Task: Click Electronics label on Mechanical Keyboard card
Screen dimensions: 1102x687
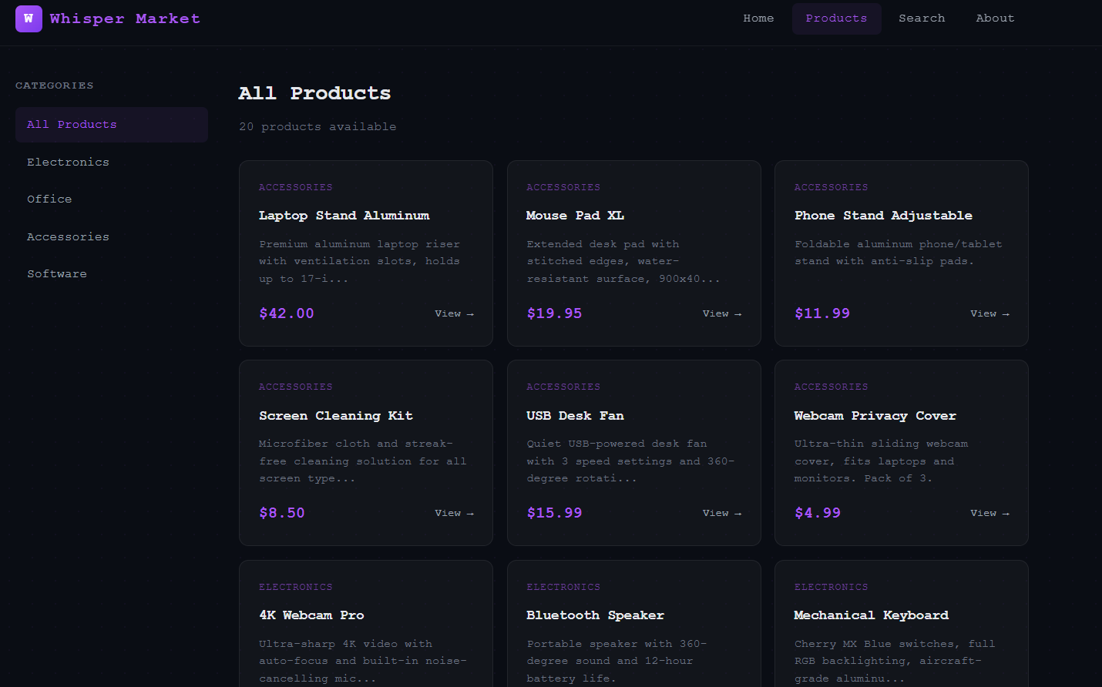Action: pyautogui.click(x=832, y=587)
